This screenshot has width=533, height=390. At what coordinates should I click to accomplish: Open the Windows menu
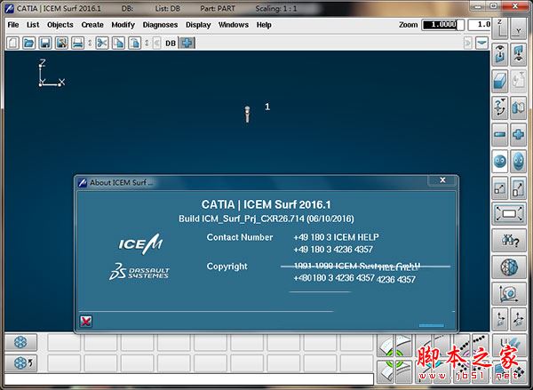pyautogui.click(x=233, y=25)
